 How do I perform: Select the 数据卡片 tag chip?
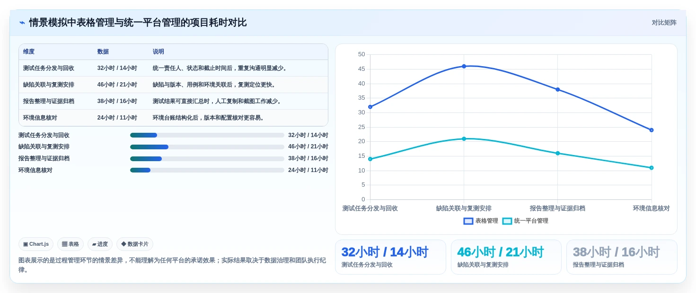tap(135, 244)
